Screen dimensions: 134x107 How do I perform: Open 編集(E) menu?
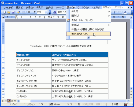click(20, 8)
